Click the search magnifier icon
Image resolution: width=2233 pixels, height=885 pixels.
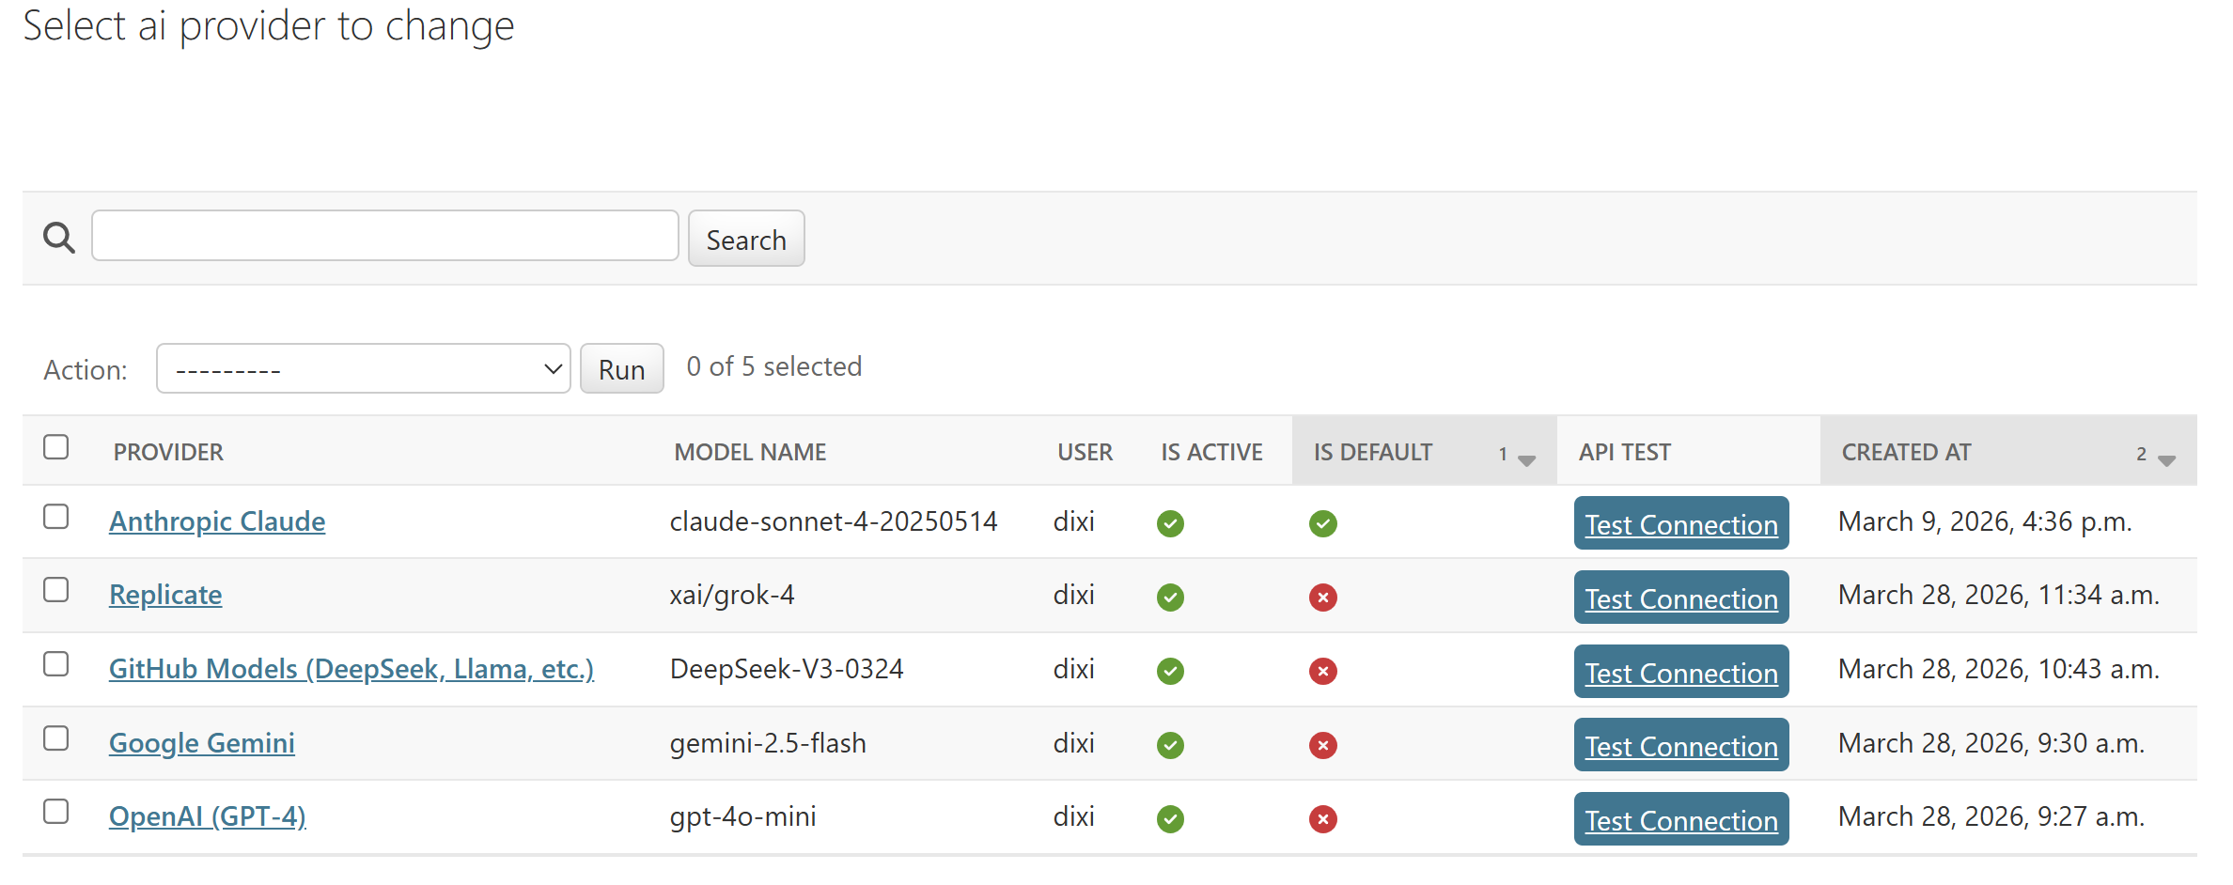coord(59,238)
